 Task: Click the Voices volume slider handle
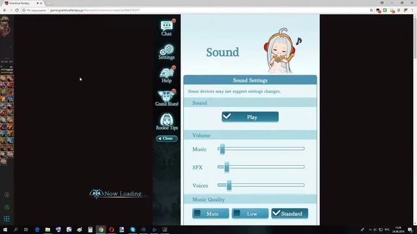[229, 185]
